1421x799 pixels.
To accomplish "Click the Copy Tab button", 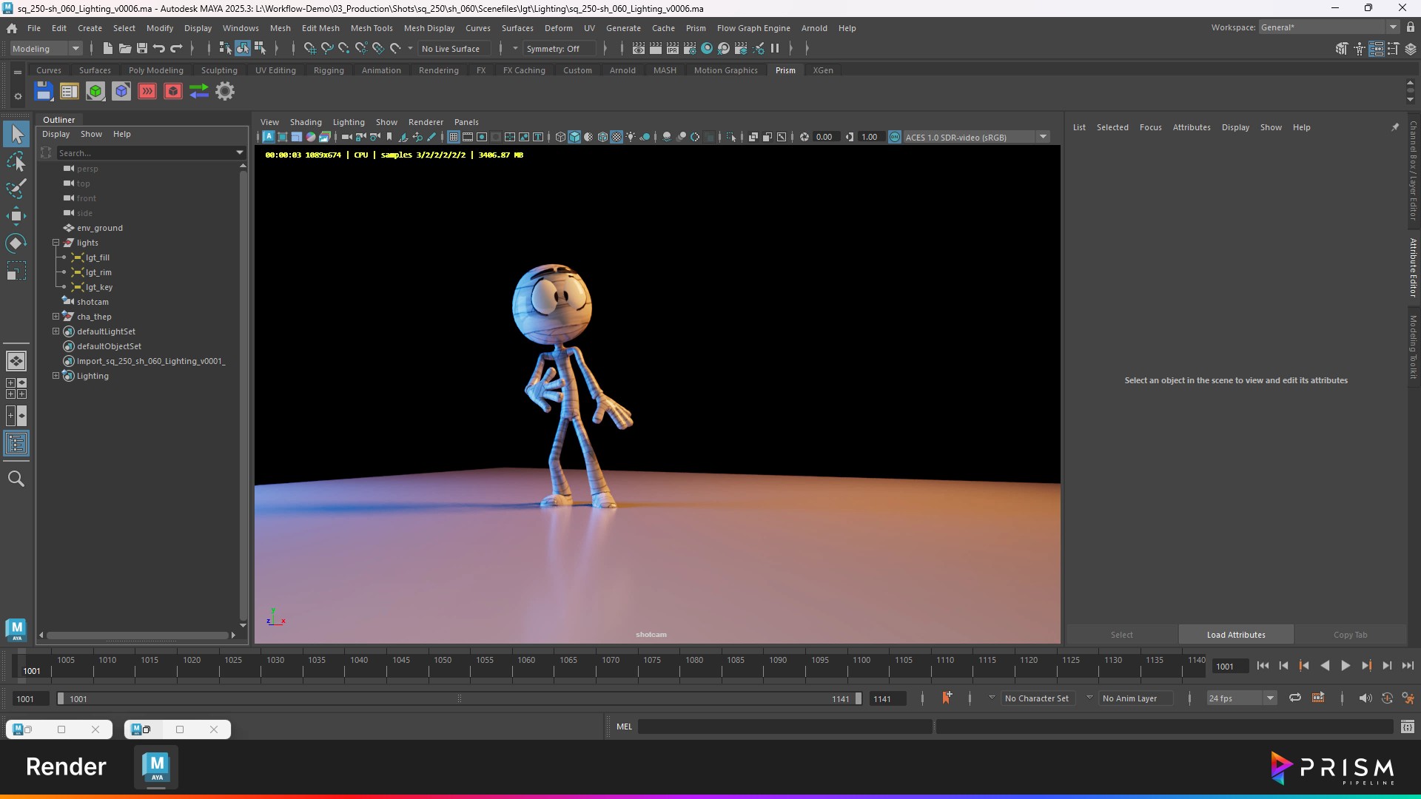I will pyautogui.click(x=1350, y=635).
